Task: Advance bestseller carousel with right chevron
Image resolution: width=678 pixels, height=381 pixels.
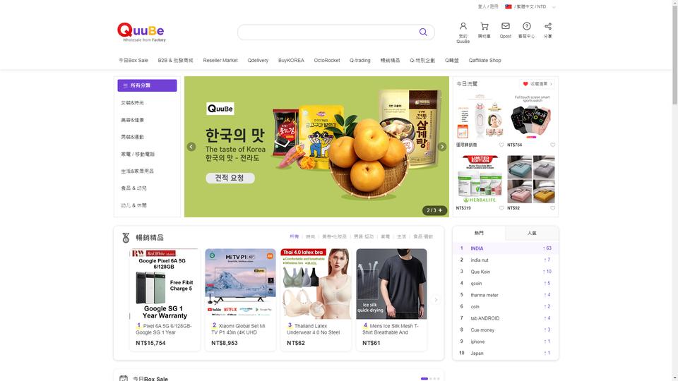Action: coord(436,300)
